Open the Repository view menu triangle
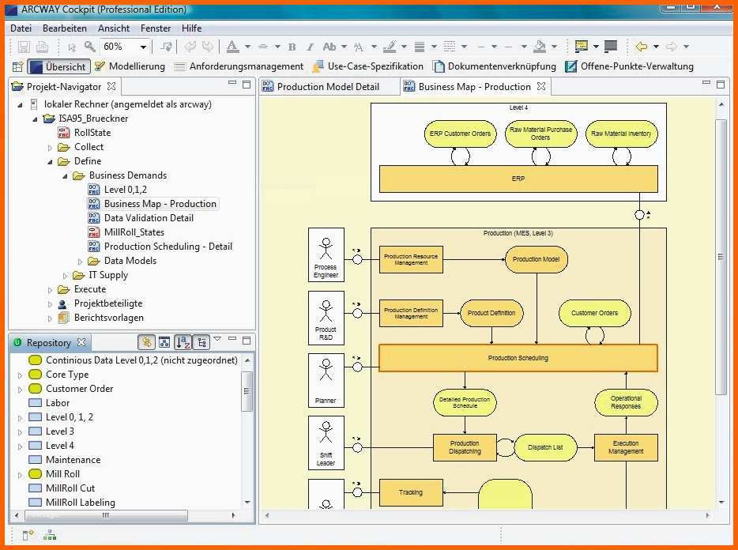The image size is (738, 550). 217,338
